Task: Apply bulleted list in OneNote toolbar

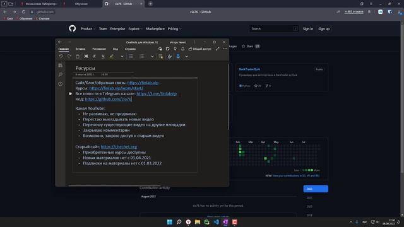Action: pos(131,56)
